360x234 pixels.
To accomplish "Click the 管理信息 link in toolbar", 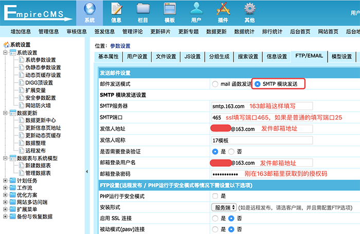I will pos(49,32).
